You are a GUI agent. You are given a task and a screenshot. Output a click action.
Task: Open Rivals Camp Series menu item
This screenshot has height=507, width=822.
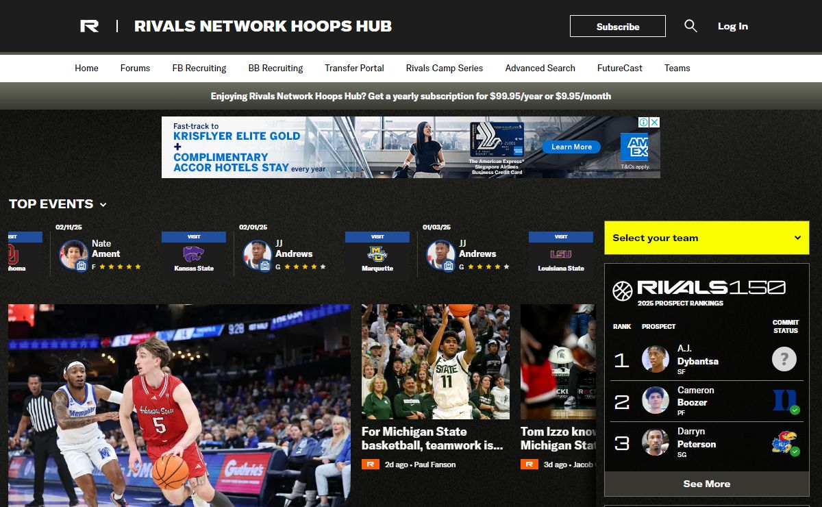tap(445, 68)
